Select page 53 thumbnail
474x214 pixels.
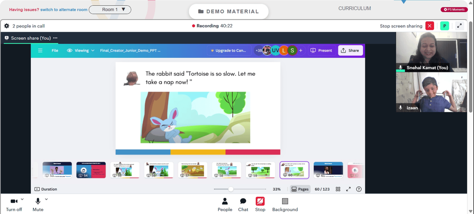tap(57, 170)
